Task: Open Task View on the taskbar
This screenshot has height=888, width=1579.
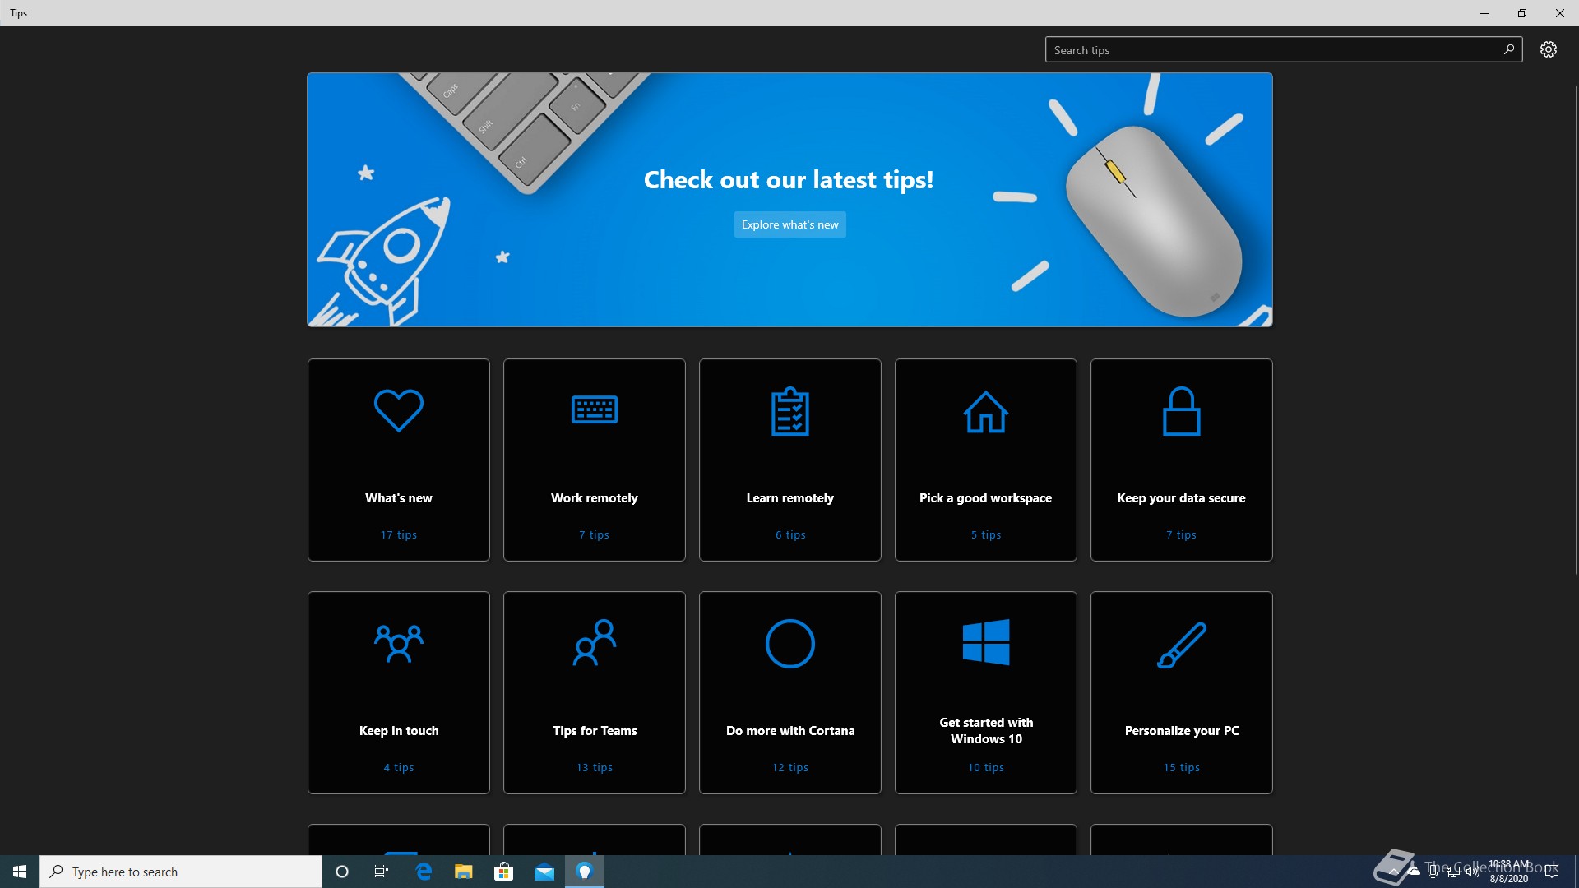Action: 382,872
